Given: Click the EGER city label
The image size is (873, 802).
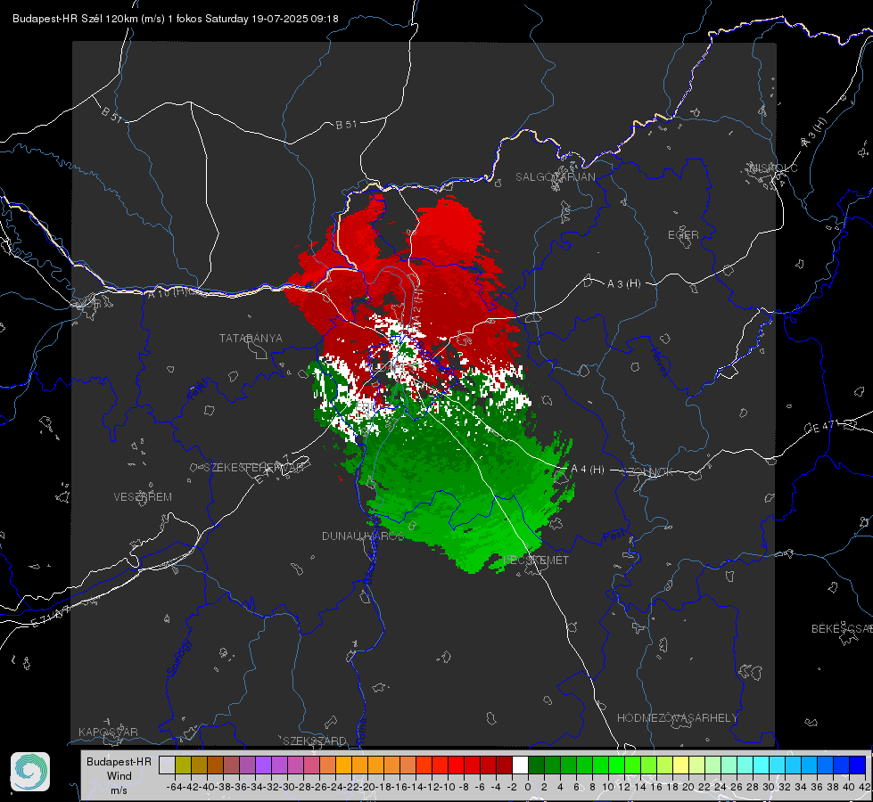Looking at the screenshot, I should [x=683, y=235].
